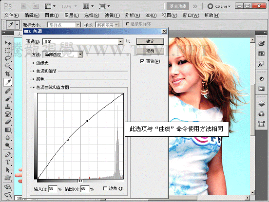The height and width of the screenshot is (202, 269).
Task: Open the Channels panel icon
Action: [262, 113]
